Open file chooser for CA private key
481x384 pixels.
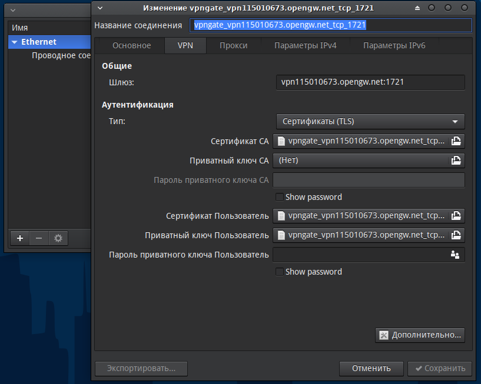[x=456, y=160]
